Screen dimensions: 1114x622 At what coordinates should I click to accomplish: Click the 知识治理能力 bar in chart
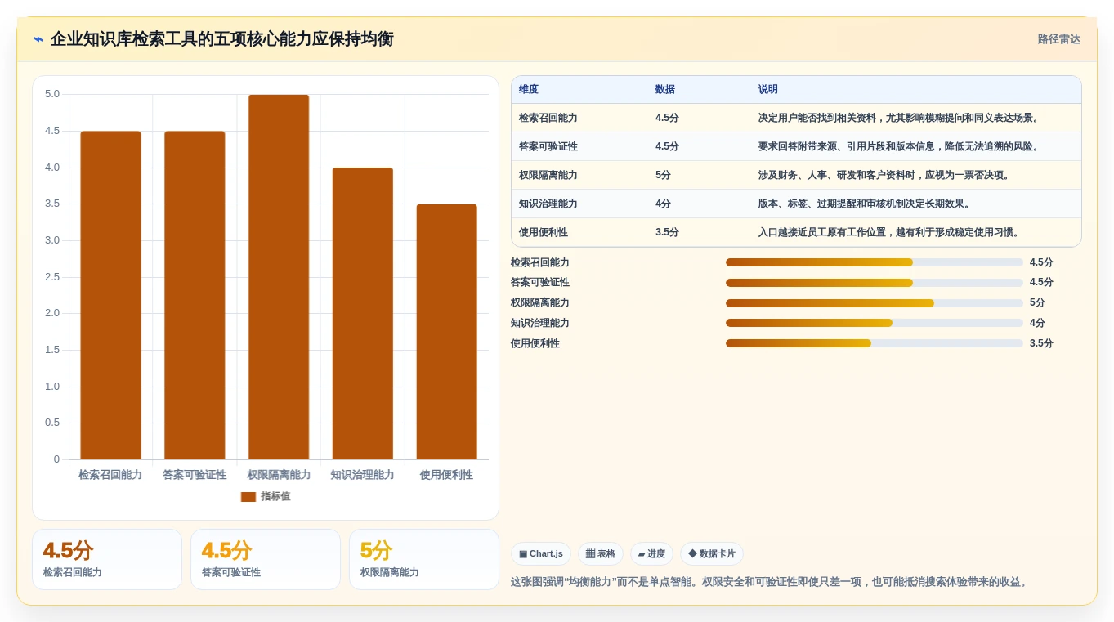pos(363,314)
